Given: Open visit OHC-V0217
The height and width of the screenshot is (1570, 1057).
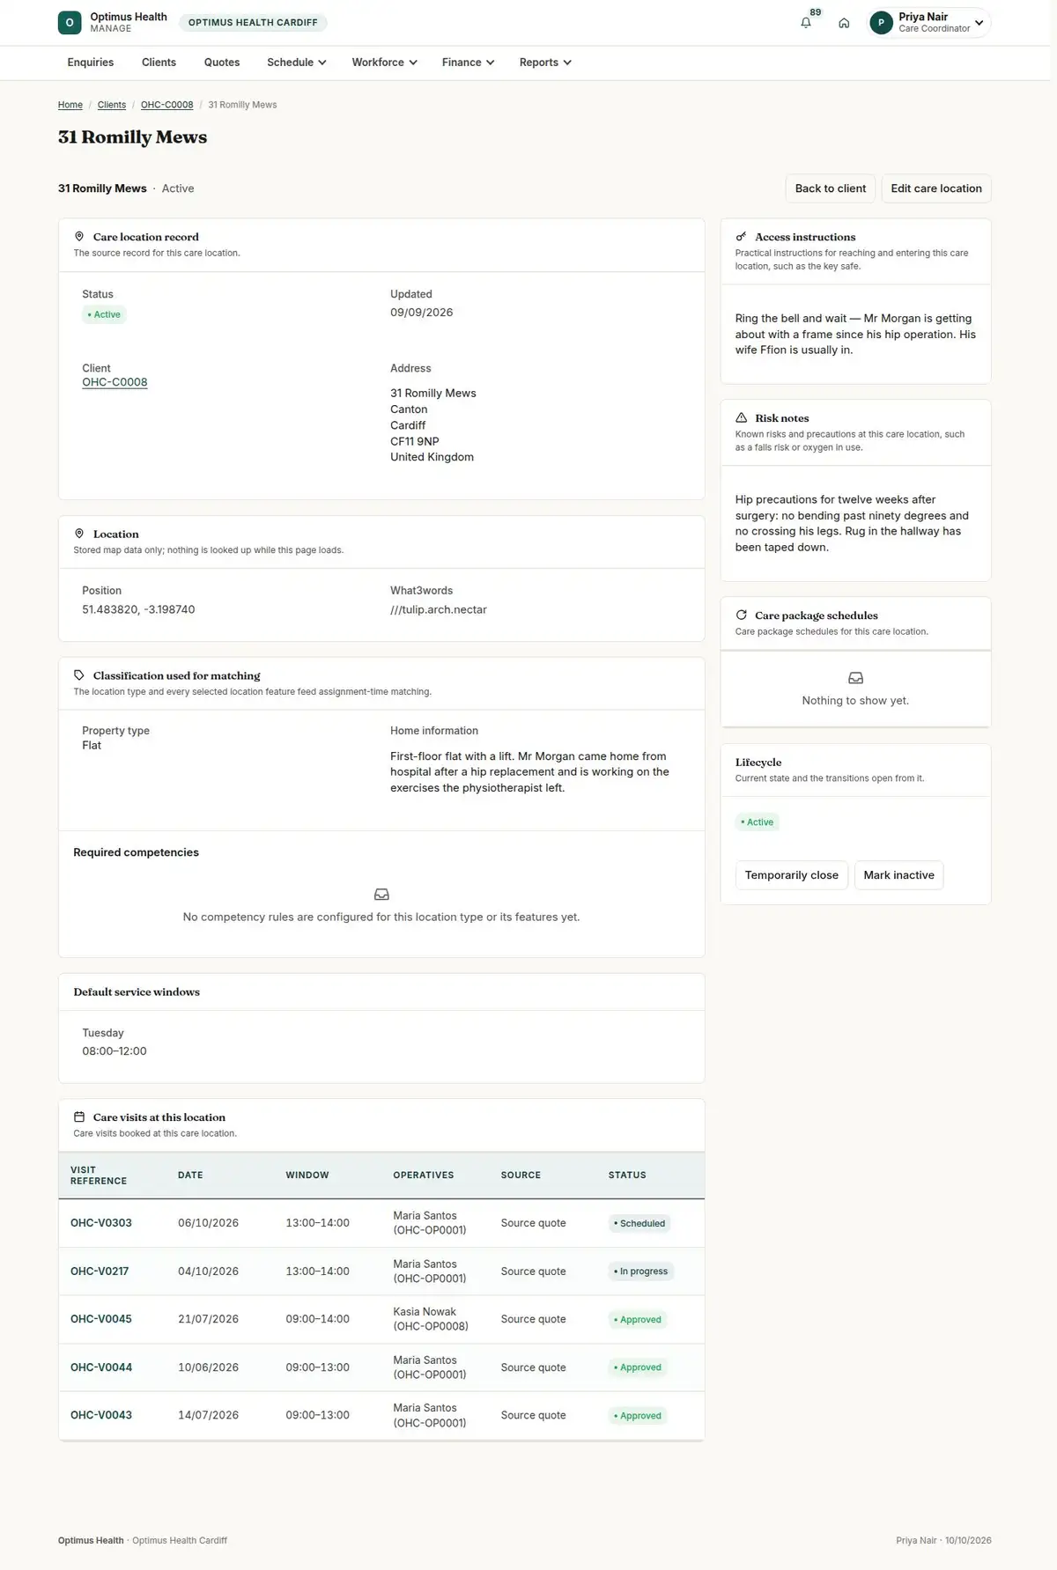Looking at the screenshot, I should 100,1271.
